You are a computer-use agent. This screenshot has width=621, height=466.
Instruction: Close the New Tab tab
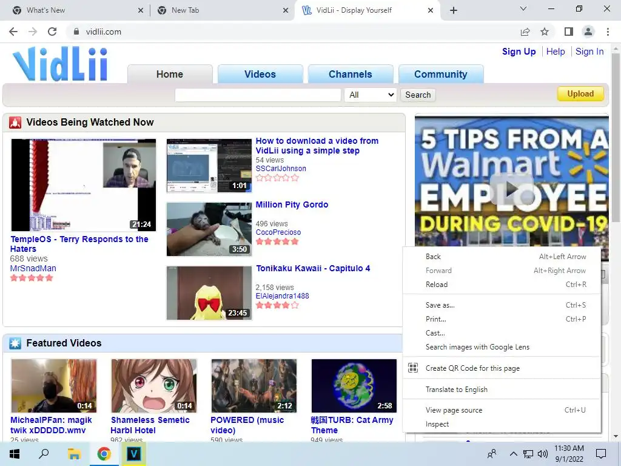286,11
